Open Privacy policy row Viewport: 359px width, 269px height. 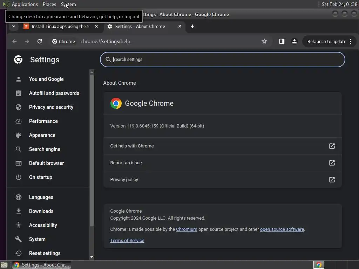pos(223,180)
